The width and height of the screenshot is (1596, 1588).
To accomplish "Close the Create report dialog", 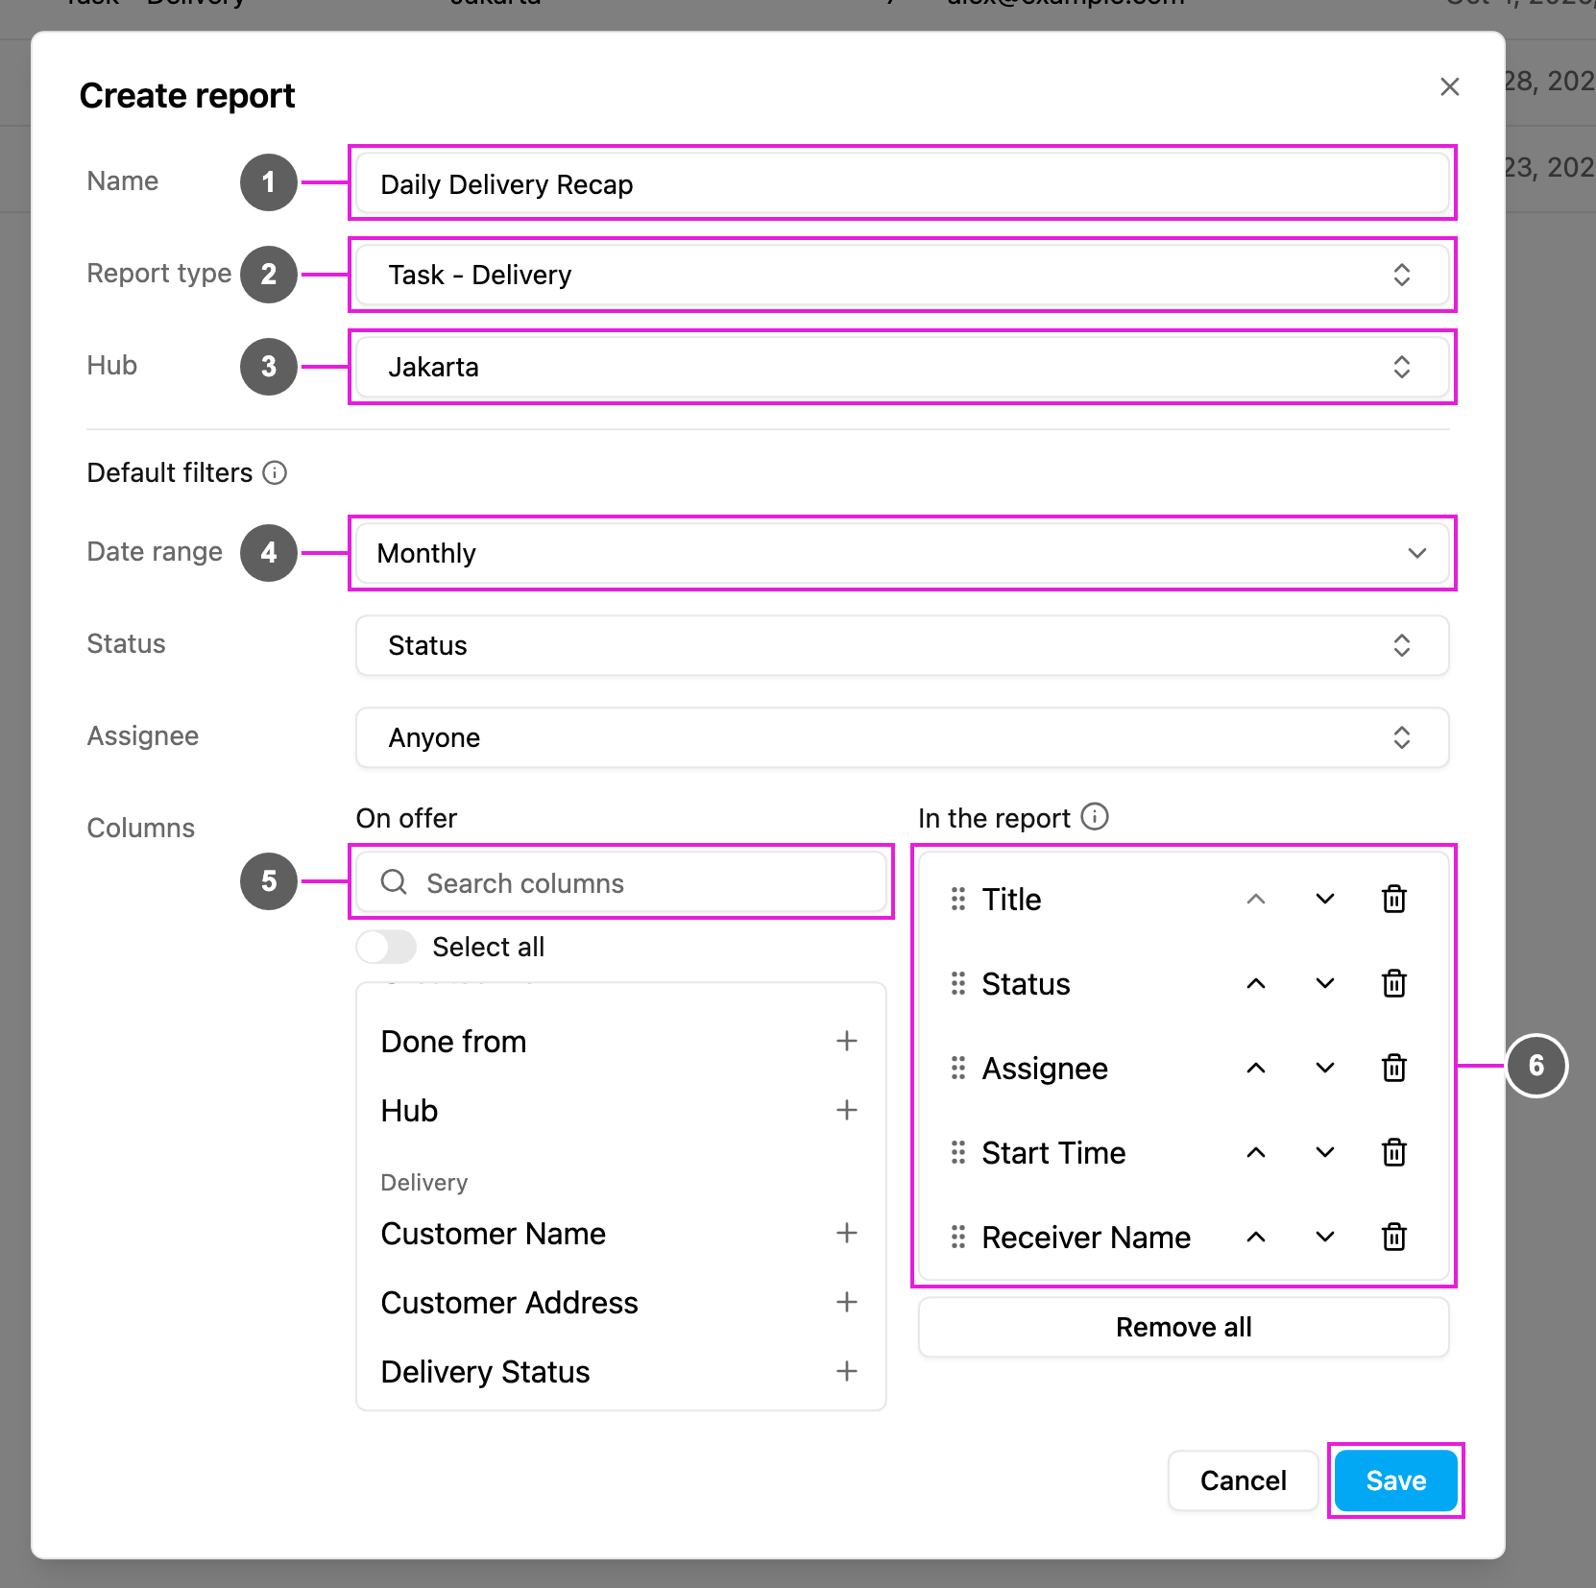I will coord(1450,87).
